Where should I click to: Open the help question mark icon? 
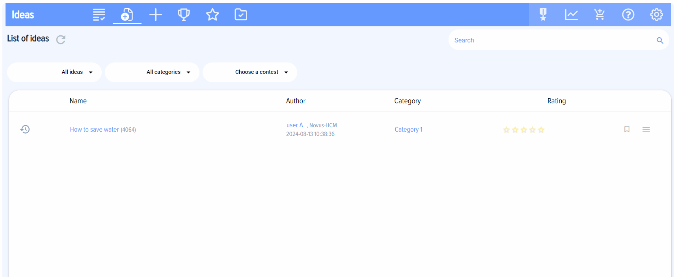point(628,15)
